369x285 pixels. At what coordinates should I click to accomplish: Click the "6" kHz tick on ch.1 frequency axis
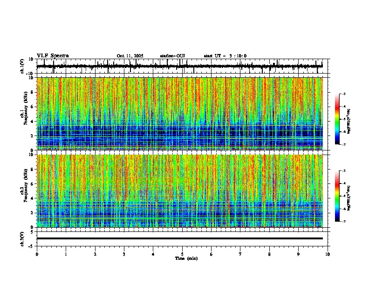(33, 107)
